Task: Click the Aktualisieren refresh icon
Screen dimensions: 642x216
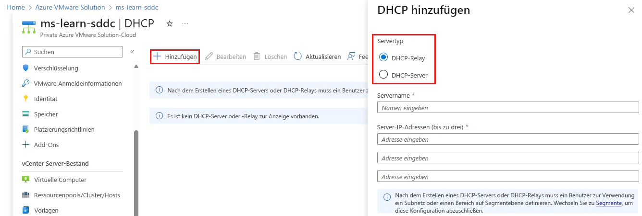Action: click(x=297, y=57)
